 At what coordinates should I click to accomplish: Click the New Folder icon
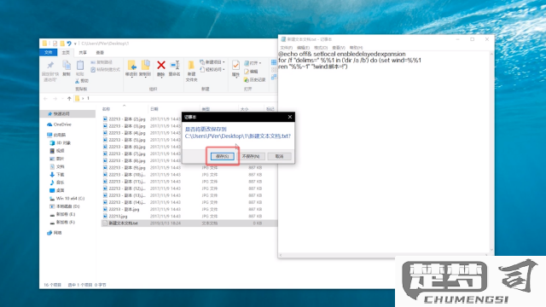point(191,66)
